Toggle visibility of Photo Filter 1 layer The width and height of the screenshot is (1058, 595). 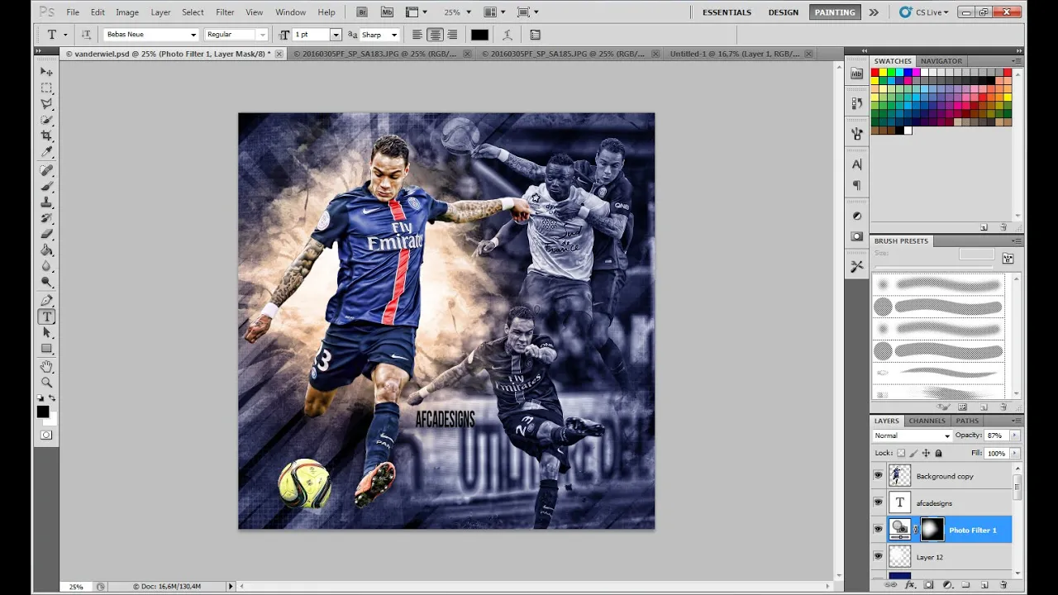[x=878, y=530]
